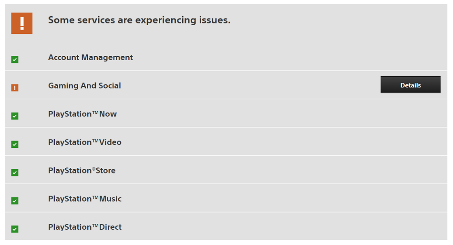The height and width of the screenshot is (245, 453).
Task: Click the green status check for PlayStation Now
Action: pyautogui.click(x=15, y=116)
